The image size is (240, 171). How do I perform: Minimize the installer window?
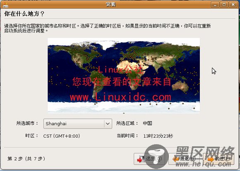click(215, 5)
